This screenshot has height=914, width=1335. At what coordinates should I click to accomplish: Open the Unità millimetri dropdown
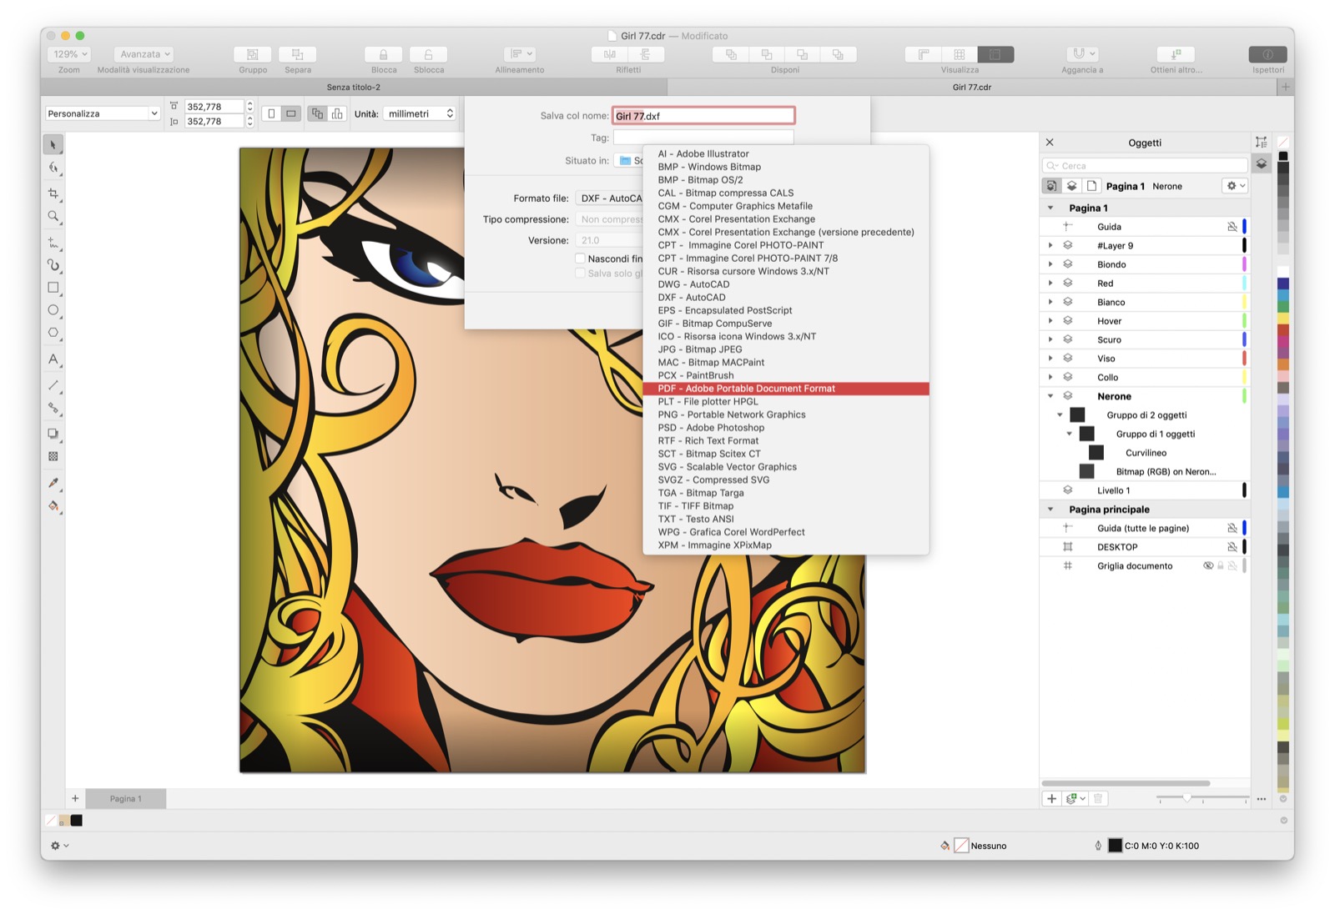coord(419,113)
